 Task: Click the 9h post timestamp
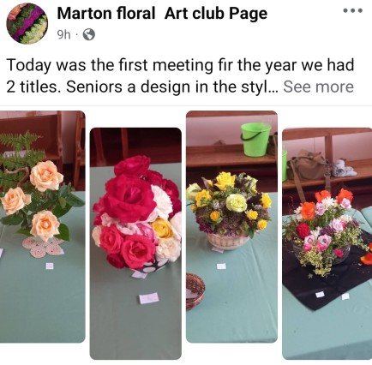(x=63, y=35)
